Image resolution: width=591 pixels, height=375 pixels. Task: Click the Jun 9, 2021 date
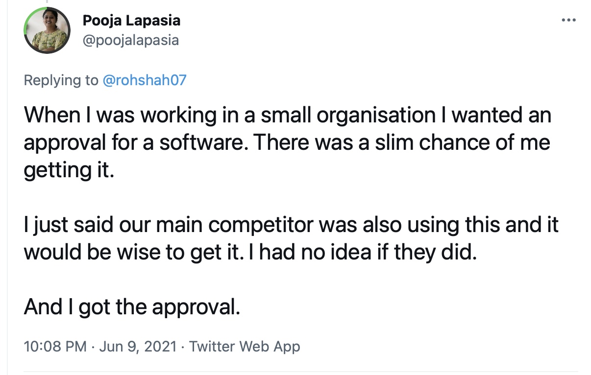pos(138,347)
